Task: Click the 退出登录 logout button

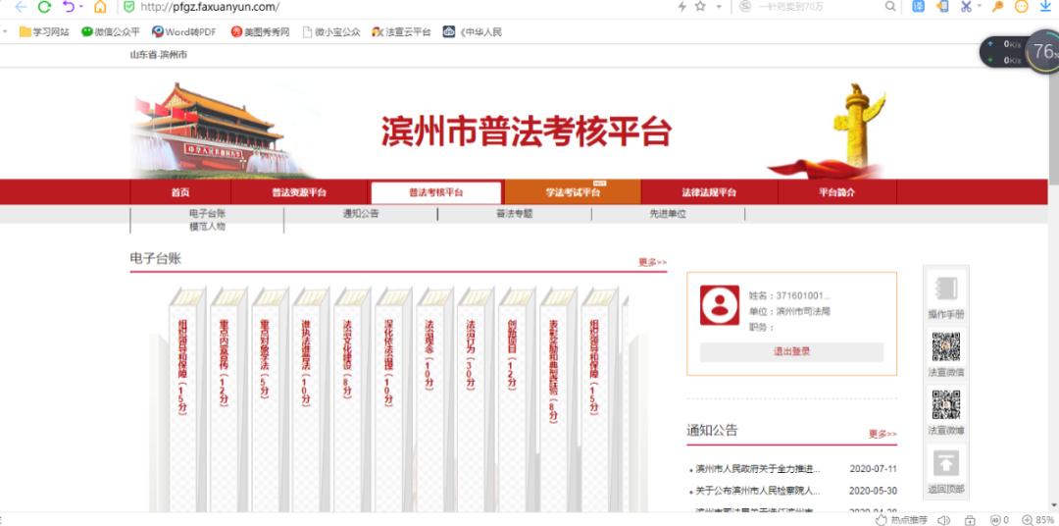Action: pyautogui.click(x=791, y=351)
